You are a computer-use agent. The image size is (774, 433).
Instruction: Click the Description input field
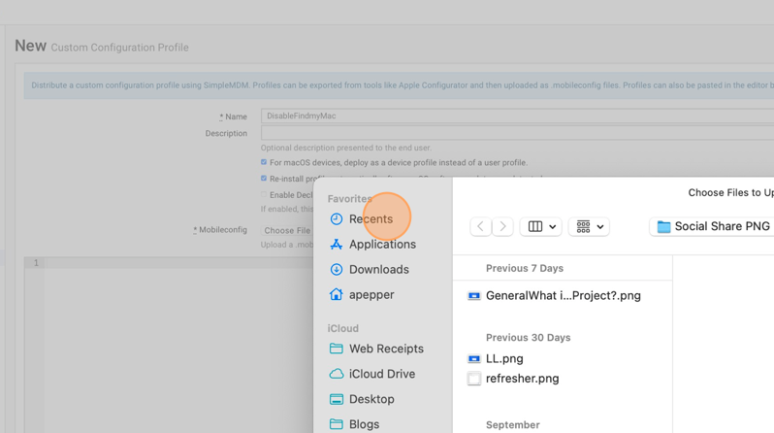517,132
